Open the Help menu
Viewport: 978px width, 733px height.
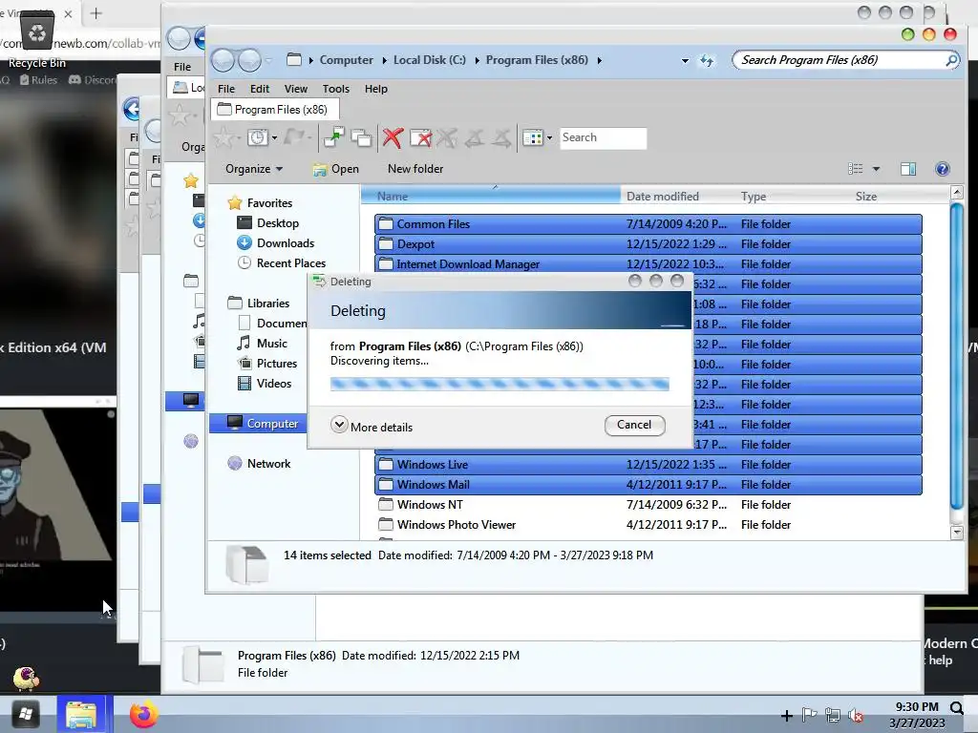coord(376,89)
